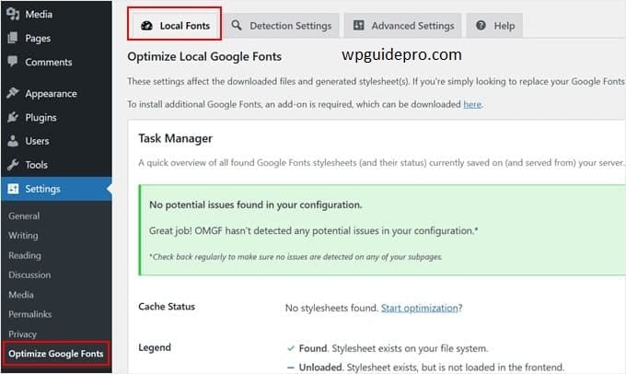Open Discussion settings submenu

tap(29, 275)
